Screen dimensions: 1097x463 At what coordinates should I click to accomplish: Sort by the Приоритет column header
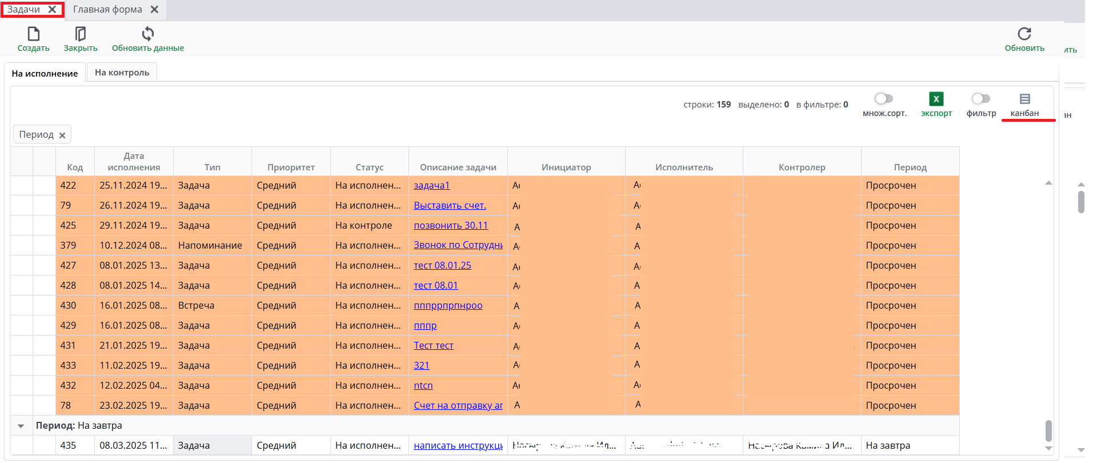click(x=291, y=167)
